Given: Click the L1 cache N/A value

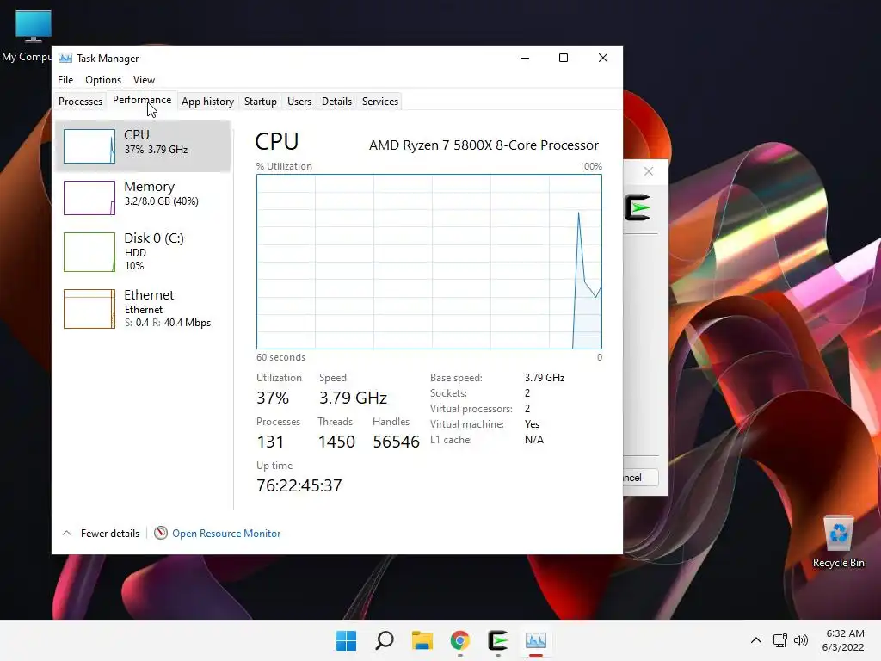Looking at the screenshot, I should tap(533, 440).
